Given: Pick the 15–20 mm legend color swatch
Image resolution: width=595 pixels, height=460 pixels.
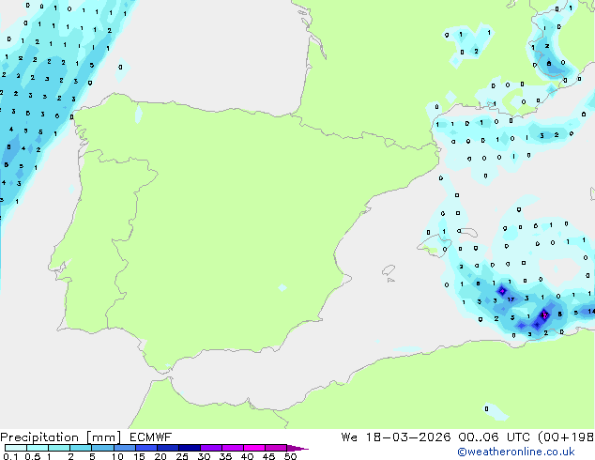Looking at the screenshot, I should [145, 448].
